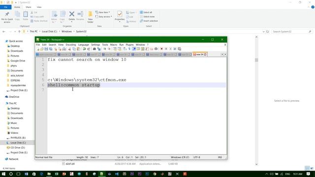The width and height of the screenshot is (315, 177).
Task: Select CD Drive (D:) in navigation pane
Action: click(18, 147)
